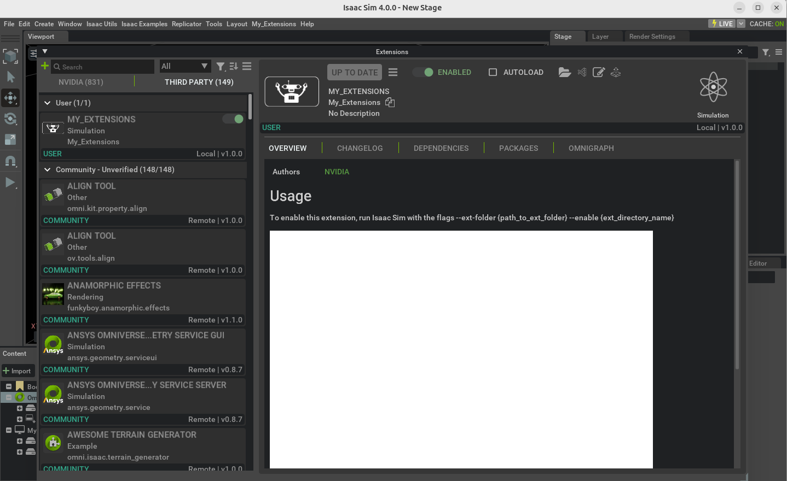This screenshot has height=481, width=787.
Task: Collapse the User (1/1) group
Action: (x=48, y=103)
